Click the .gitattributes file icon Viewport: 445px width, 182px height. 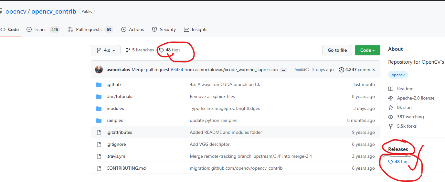pos(99,133)
